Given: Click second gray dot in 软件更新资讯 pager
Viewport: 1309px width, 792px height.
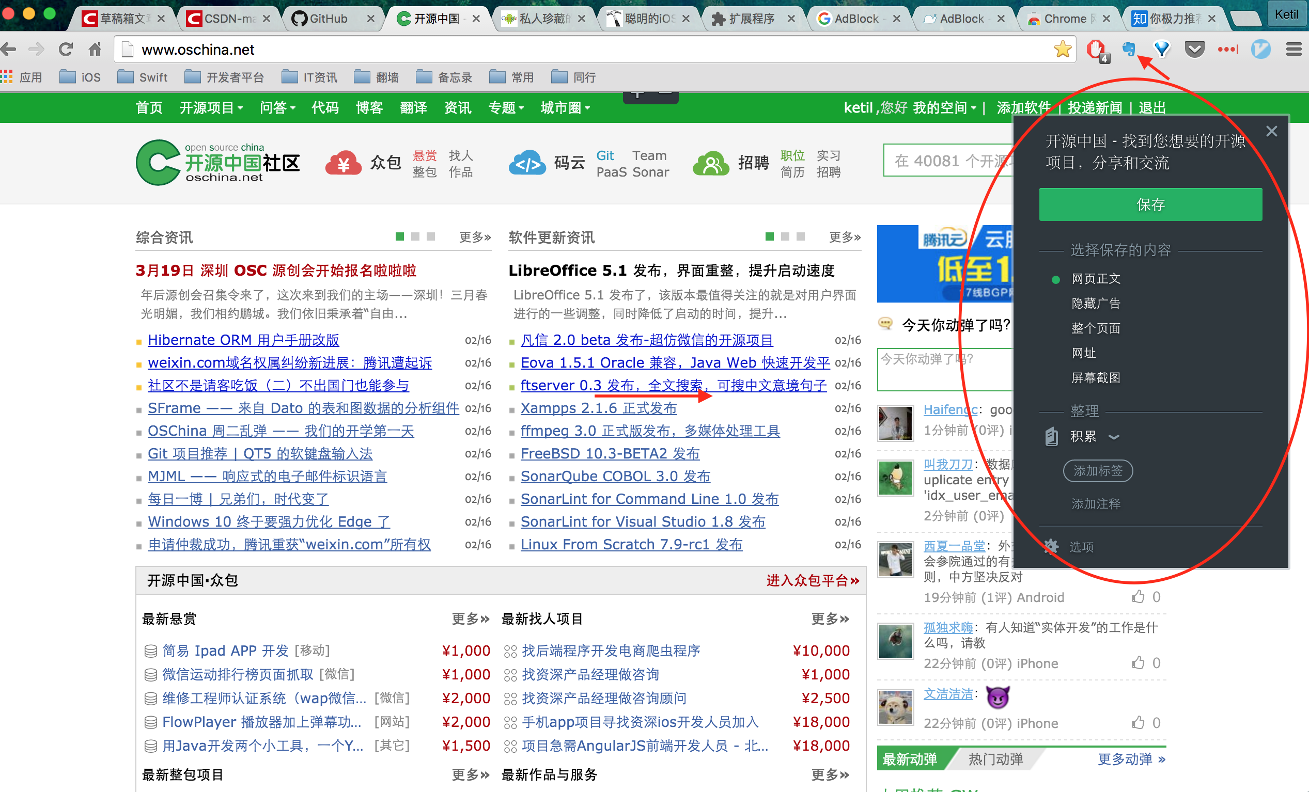Looking at the screenshot, I should 785,237.
